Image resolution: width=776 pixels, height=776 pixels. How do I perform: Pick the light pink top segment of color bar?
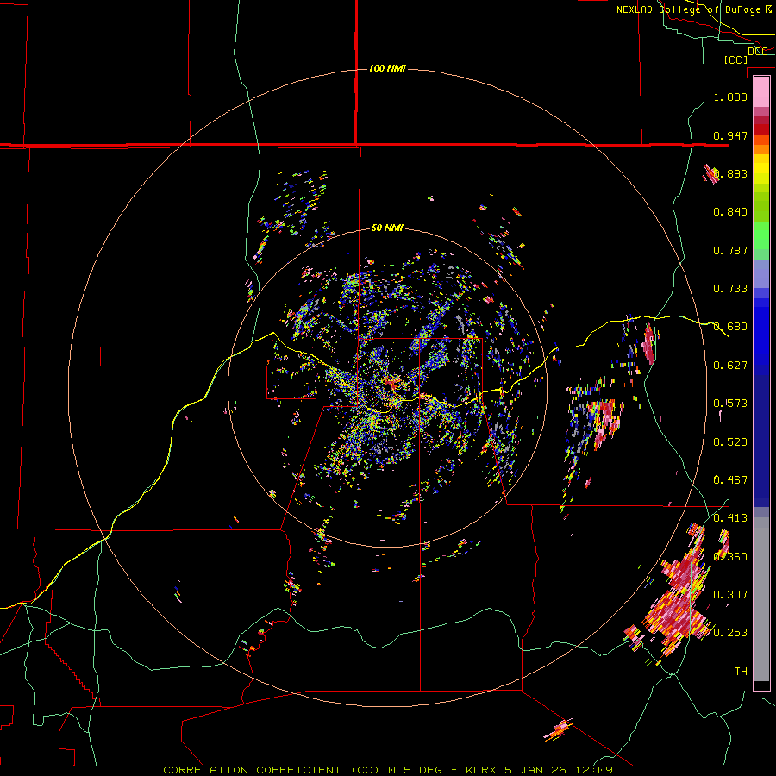click(761, 92)
